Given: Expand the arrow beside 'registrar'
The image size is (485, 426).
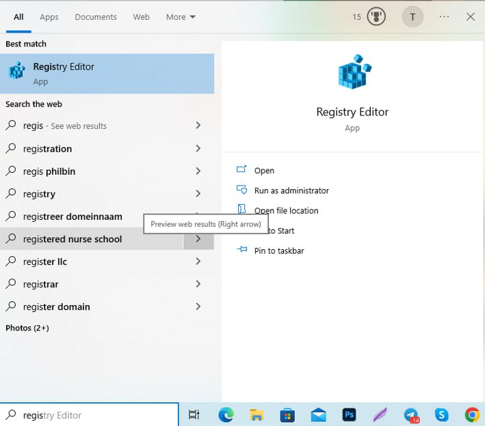Looking at the screenshot, I should pos(198,284).
